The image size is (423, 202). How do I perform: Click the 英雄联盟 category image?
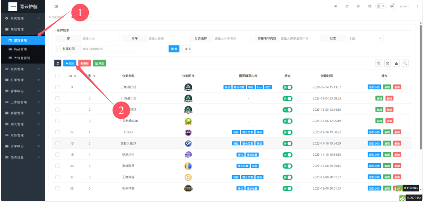[x=188, y=166]
